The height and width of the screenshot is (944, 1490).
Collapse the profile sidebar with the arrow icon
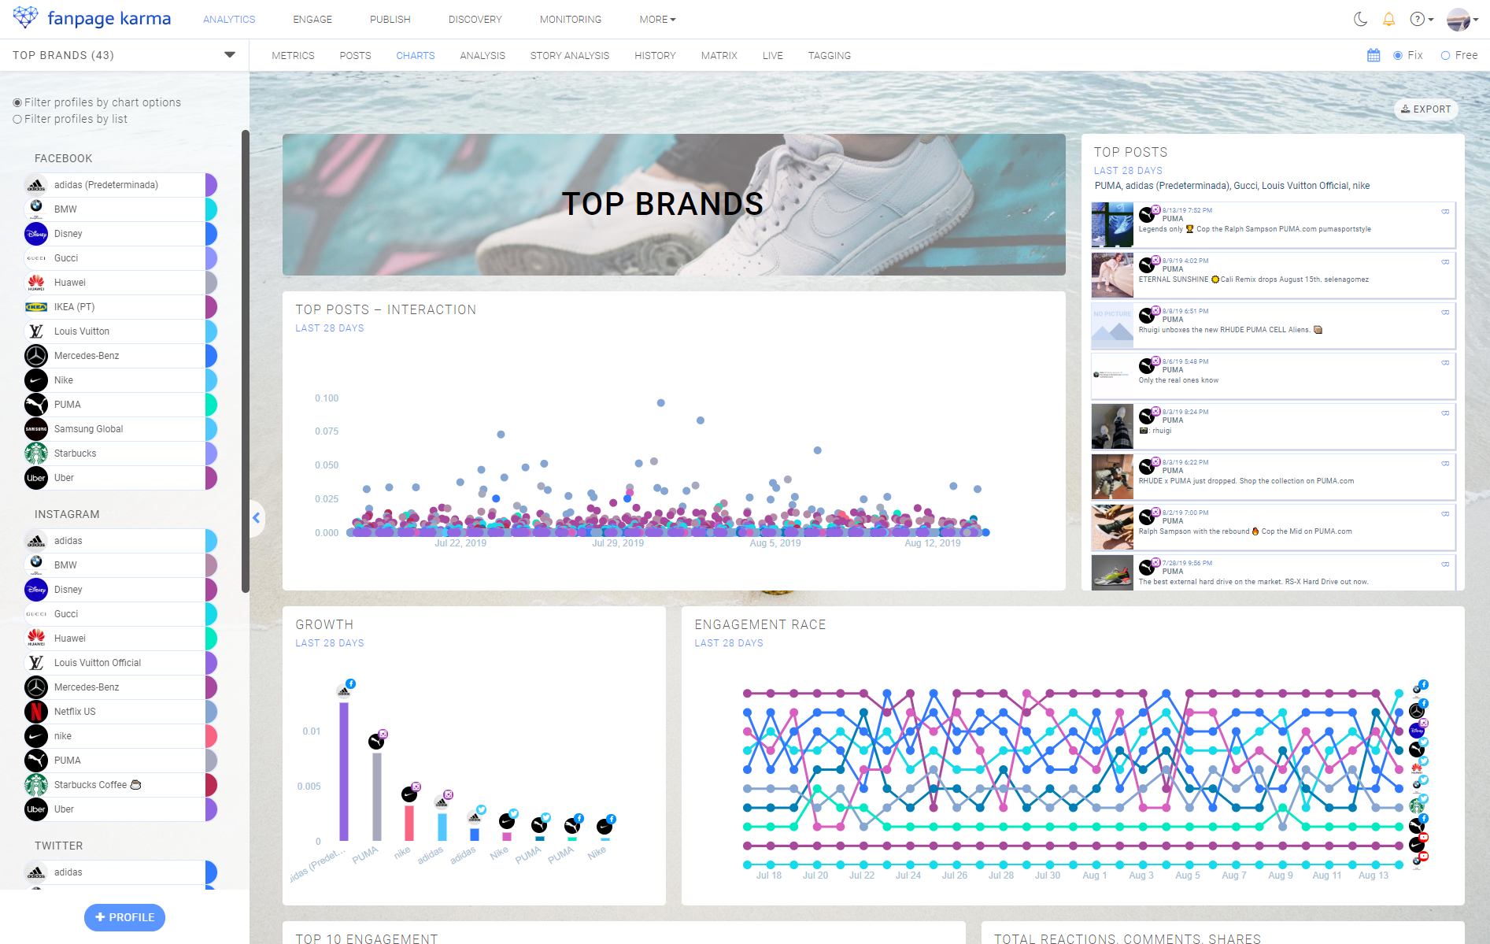(256, 517)
